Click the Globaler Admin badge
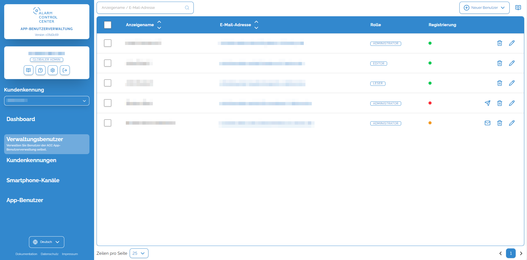 47,60
